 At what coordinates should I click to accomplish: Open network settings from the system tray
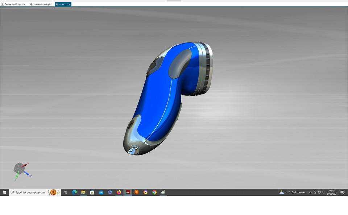tap(319, 192)
